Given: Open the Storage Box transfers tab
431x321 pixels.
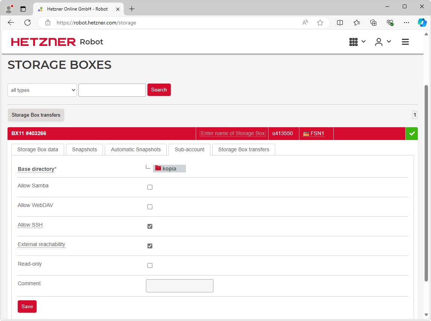Looking at the screenshot, I should (244, 149).
